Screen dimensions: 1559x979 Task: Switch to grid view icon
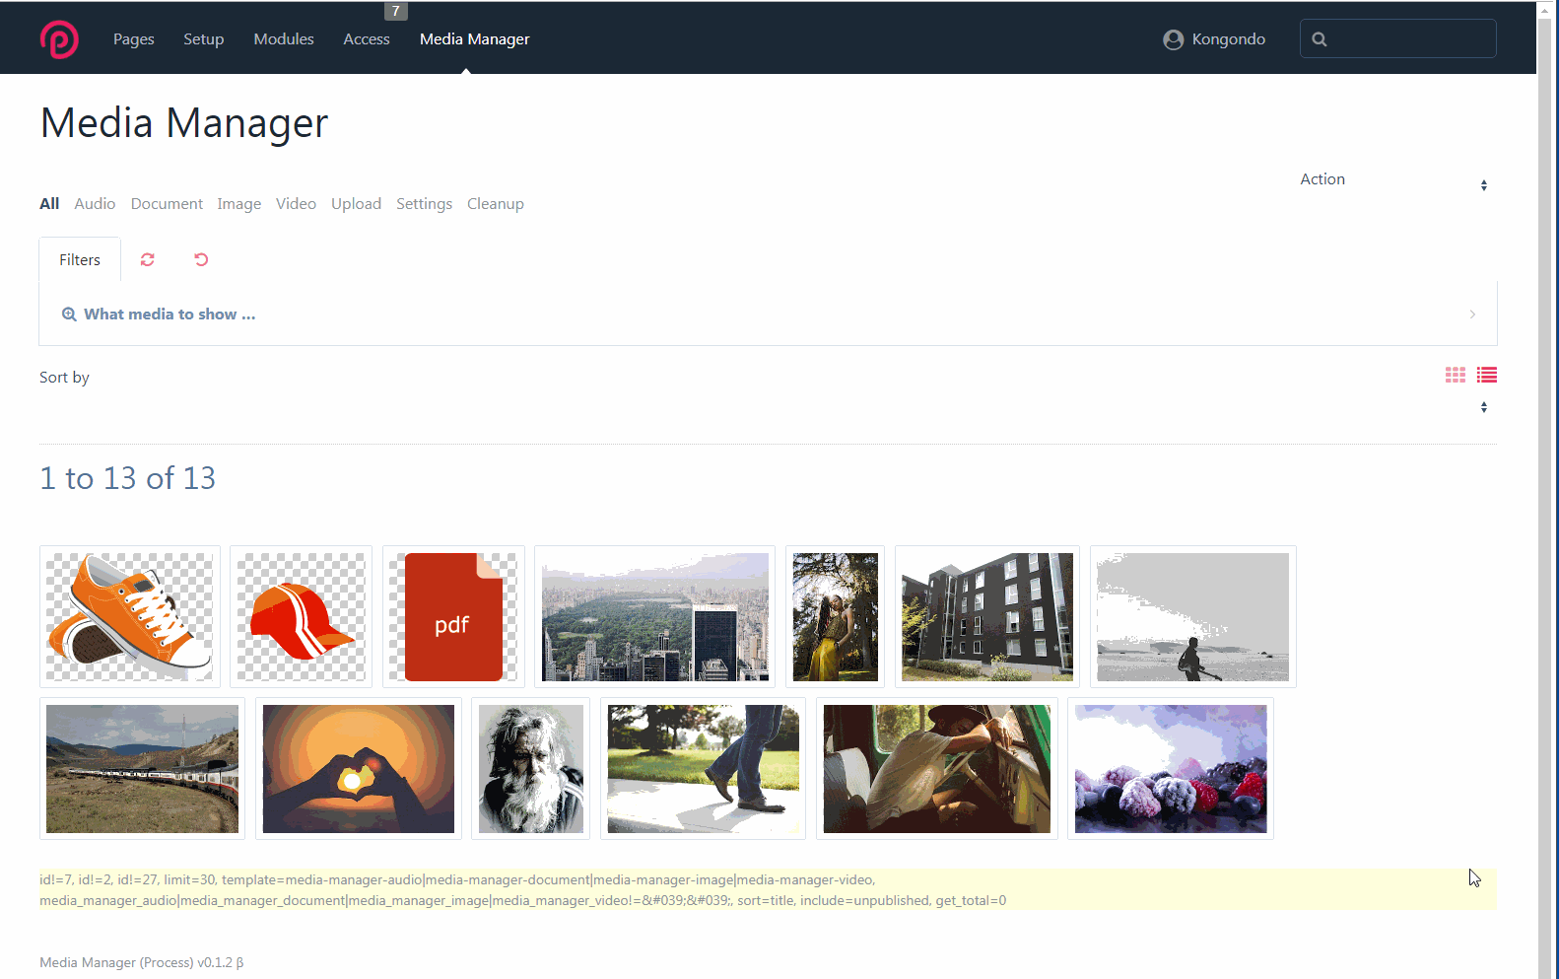tap(1456, 375)
